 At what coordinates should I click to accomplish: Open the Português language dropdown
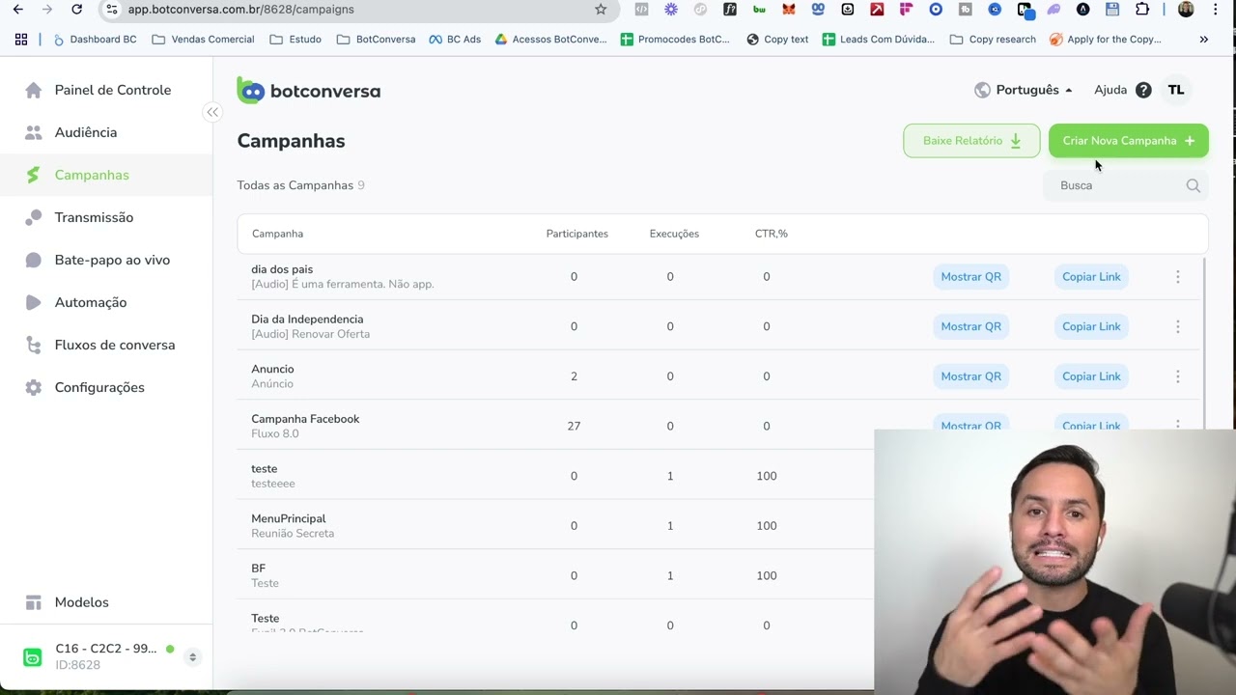(1024, 90)
